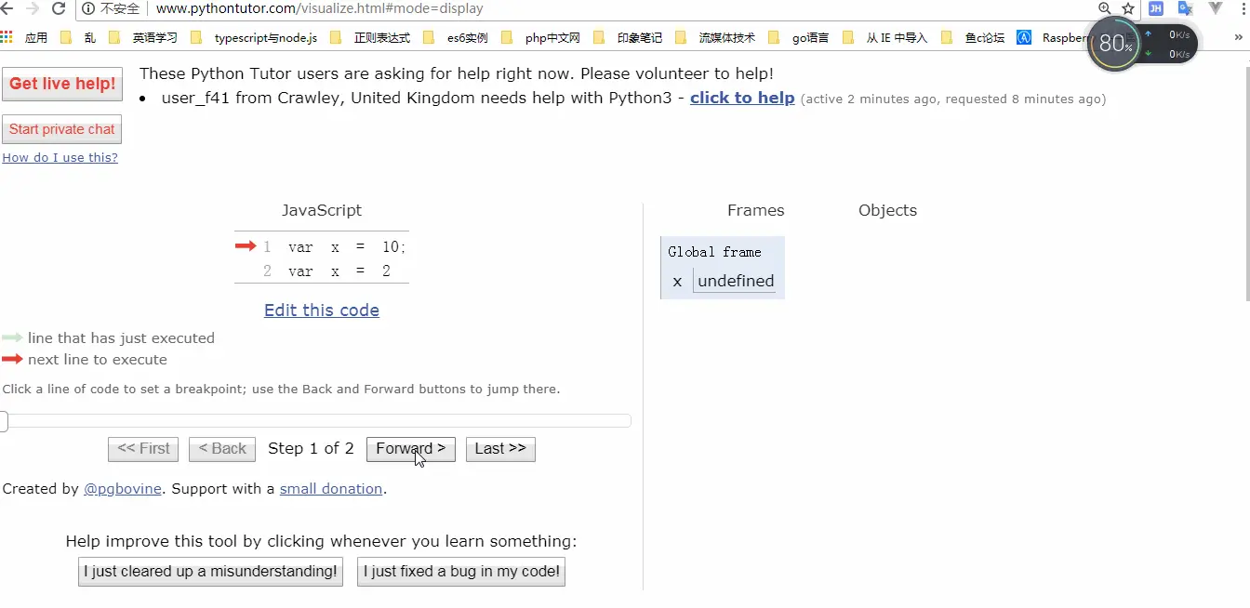Click the site security info icon
The width and height of the screenshot is (1250, 608).
click(89, 8)
